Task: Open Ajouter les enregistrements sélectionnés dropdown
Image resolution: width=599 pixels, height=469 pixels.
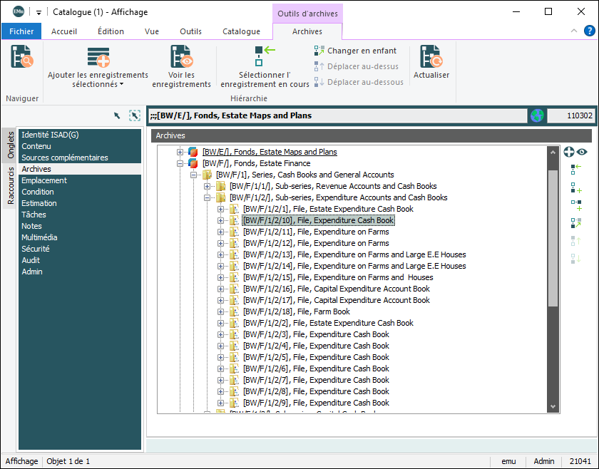Action: (x=98, y=79)
